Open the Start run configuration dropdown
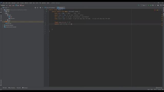164x92 pixels. tap(144, 5)
